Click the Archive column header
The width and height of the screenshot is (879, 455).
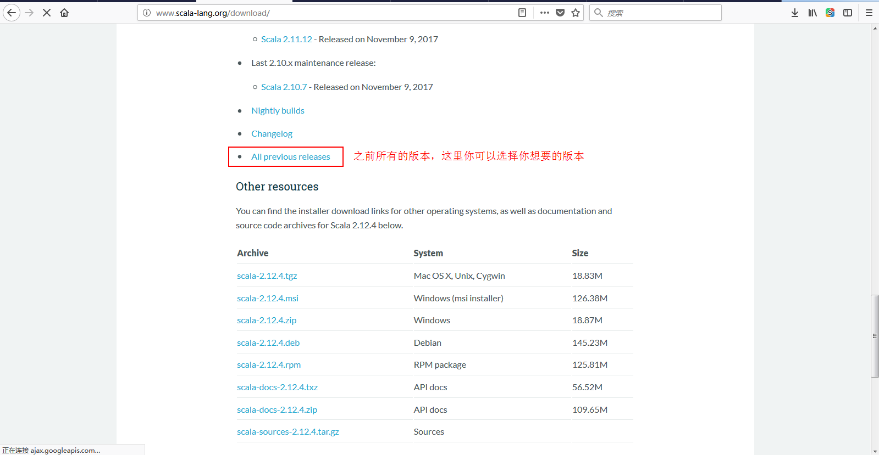[253, 254]
